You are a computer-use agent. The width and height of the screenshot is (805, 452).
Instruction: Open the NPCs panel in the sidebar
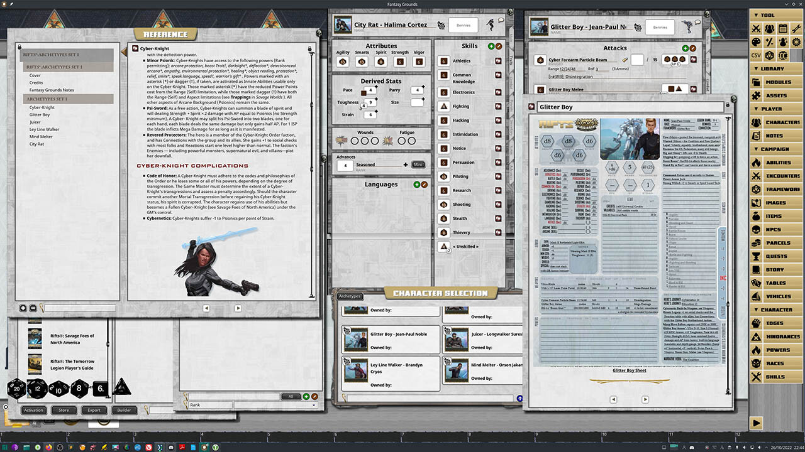[x=775, y=229]
